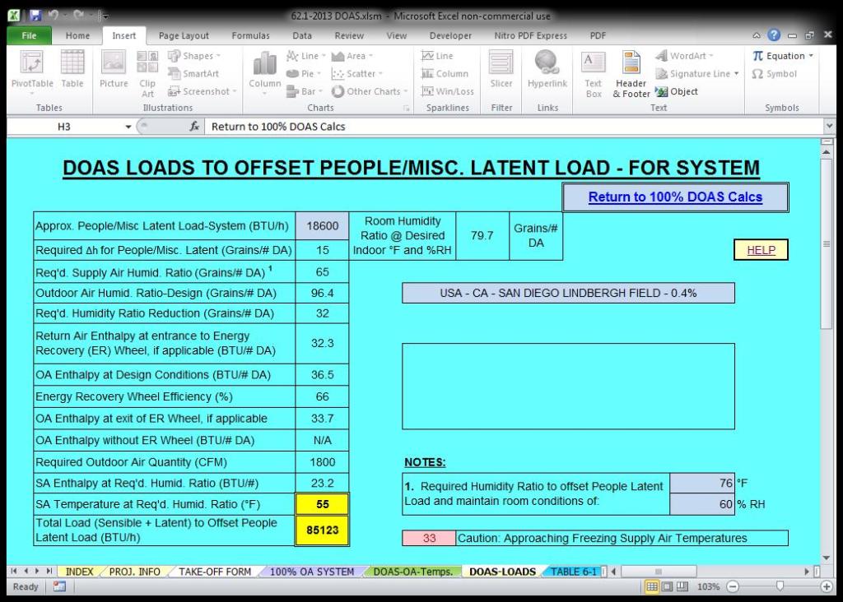This screenshot has width=843, height=602.
Task: Open the 100% OA SYSTEM sheet tab
Action: click(x=312, y=572)
